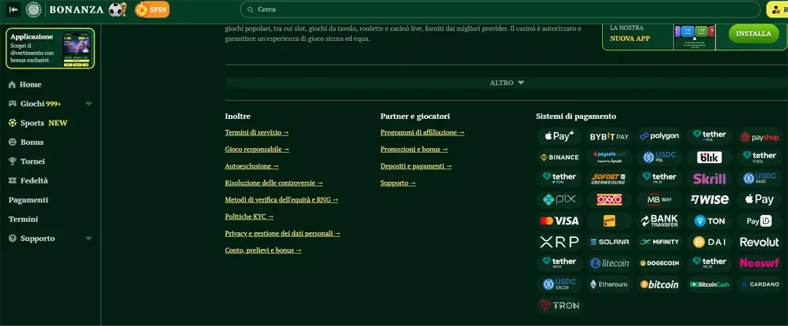Screen dimensions: 788x326
Task: Expand the Giochi submenu arrow
Action: pyautogui.click(x=88, y=104)
